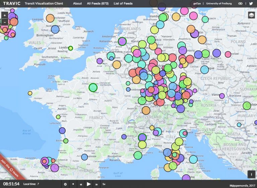Click the share link chain icon
257x188 pixels.
pos(240,3)
